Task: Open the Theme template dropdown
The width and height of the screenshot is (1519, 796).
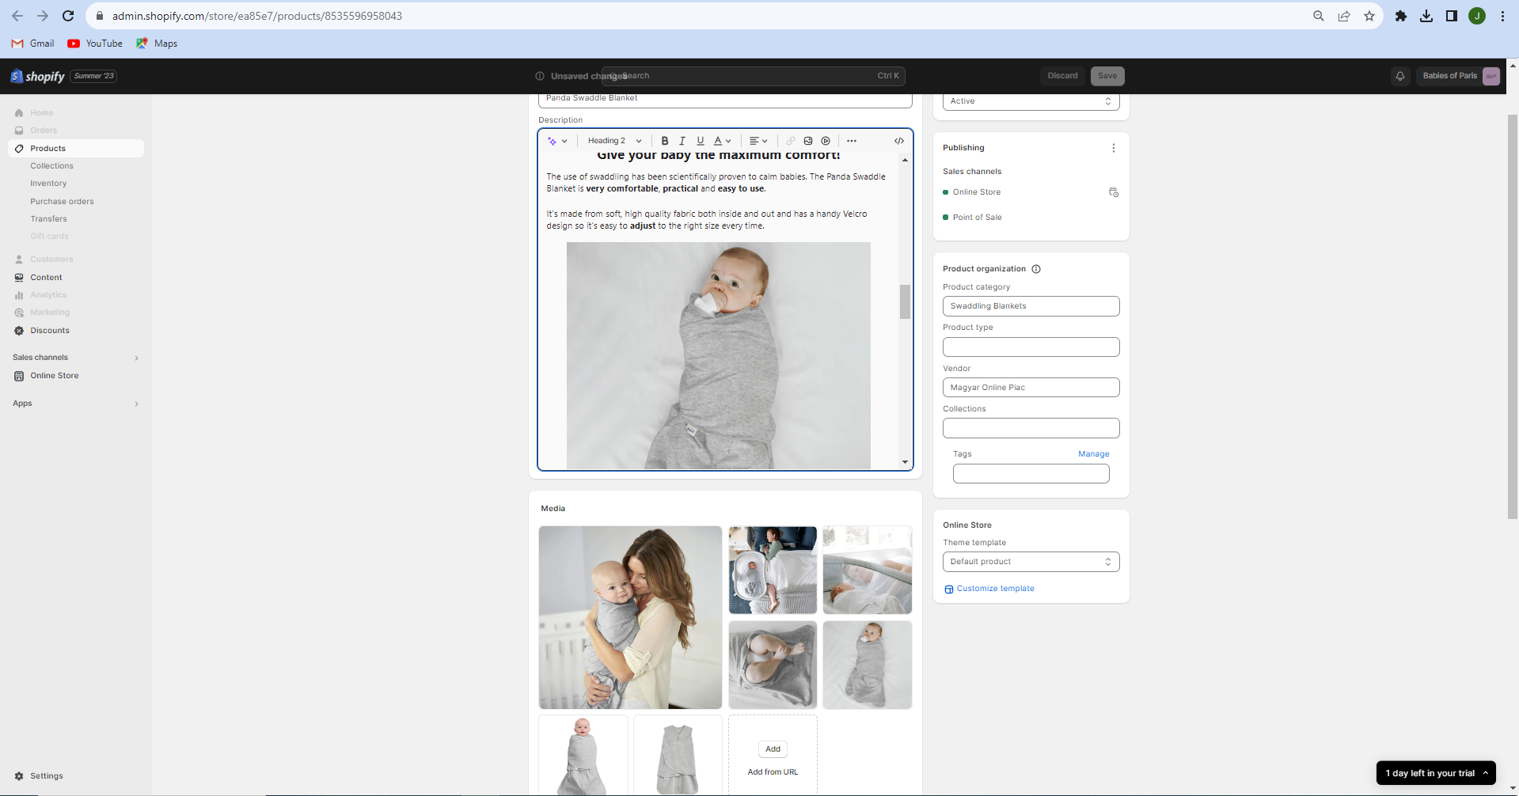Action: point(1031,562)
